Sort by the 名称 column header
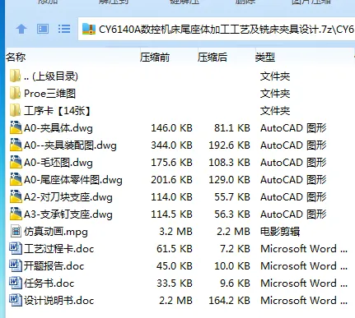The width and height of the screenshot is (355, 318). click(x=16, y=58)
